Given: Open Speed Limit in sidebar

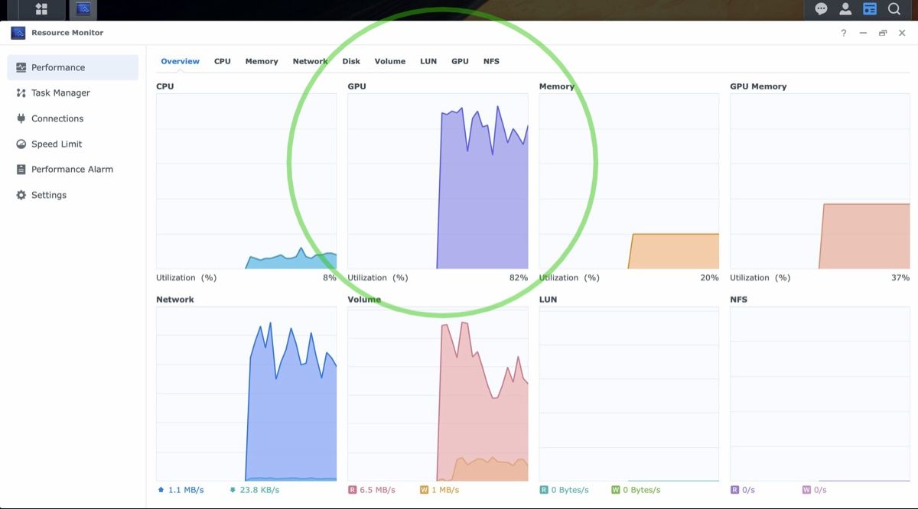Looking at the screenshot, I should click(x=73, y=144).
